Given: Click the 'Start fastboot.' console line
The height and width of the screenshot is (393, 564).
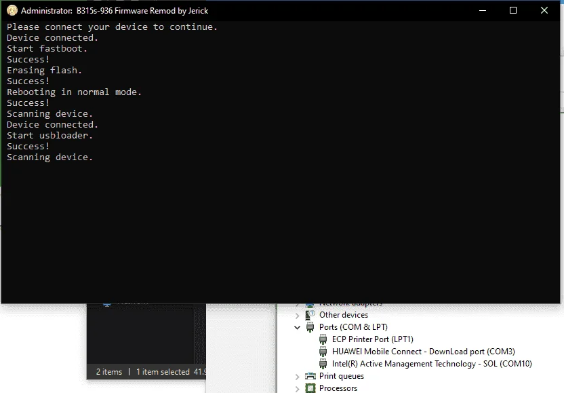Looking at the screenshot, I should [x=47, y=49].
